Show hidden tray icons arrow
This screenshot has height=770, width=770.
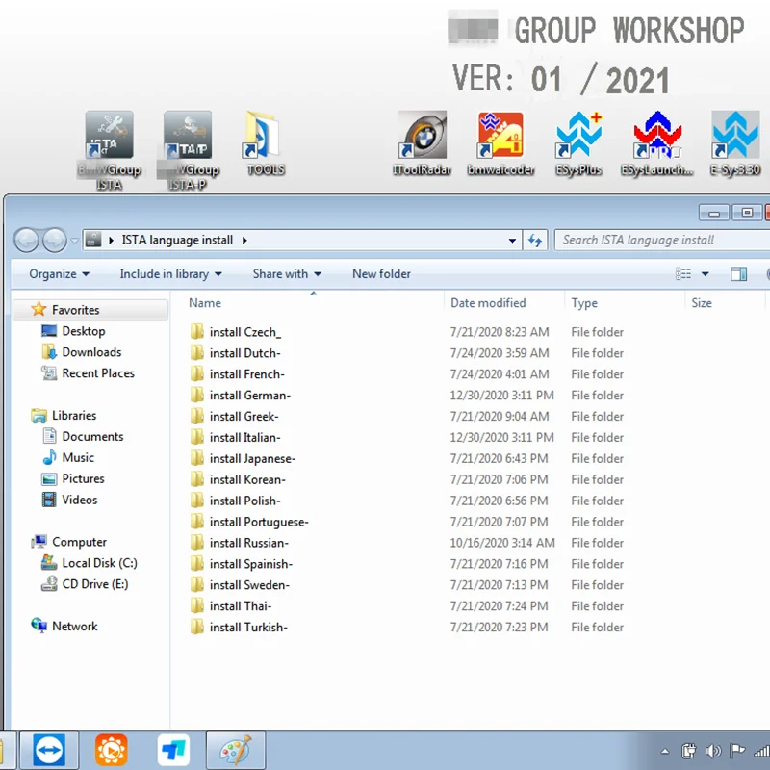click(665, 751)
